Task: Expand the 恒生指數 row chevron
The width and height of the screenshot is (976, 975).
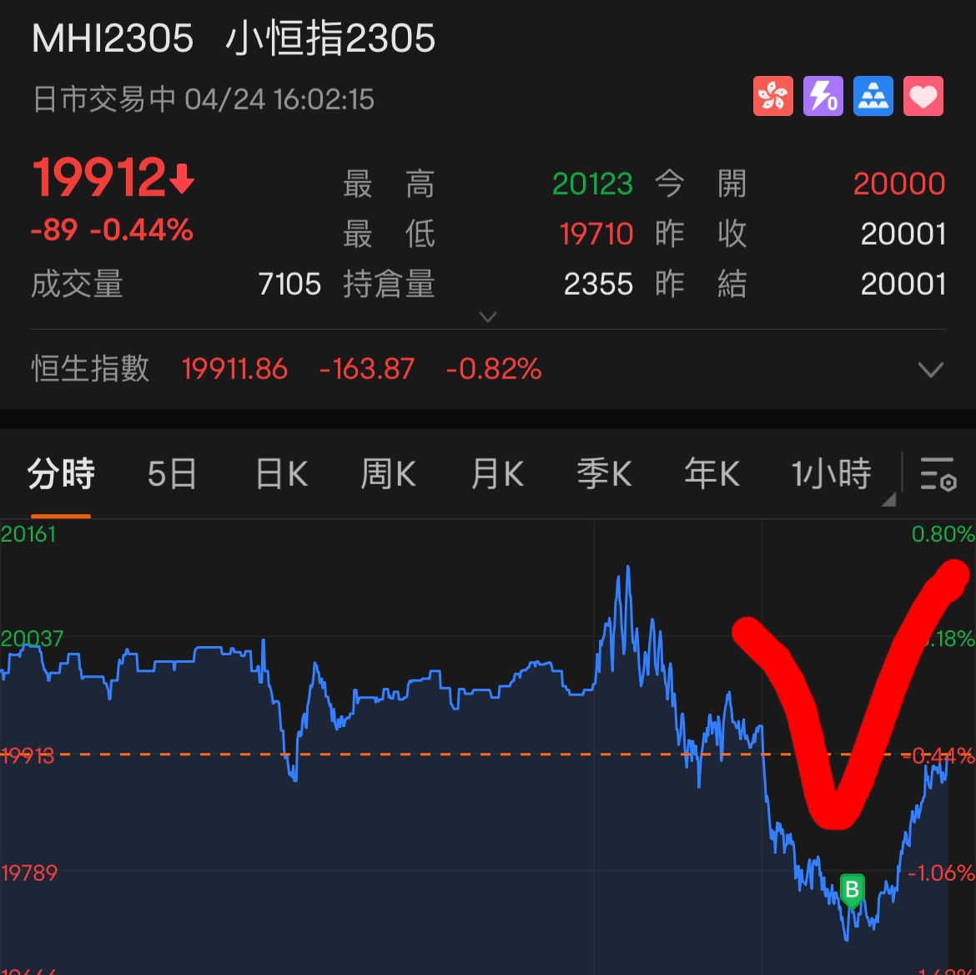Action: point(930,369)
